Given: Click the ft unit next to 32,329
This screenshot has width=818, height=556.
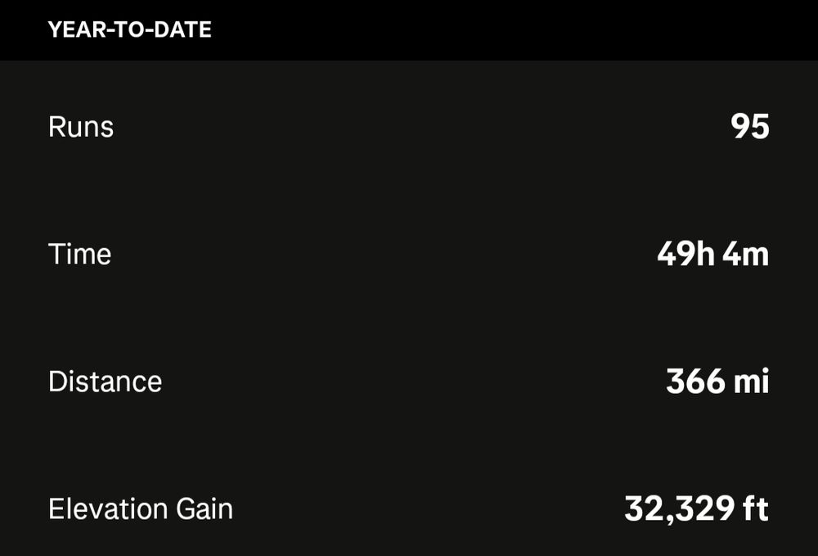Looking at the screenshot, I should click(x=755, y=509).
